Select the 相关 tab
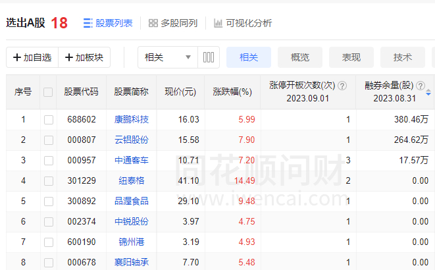The height and width of the screenshot is (270, 435). coord(249,57)
